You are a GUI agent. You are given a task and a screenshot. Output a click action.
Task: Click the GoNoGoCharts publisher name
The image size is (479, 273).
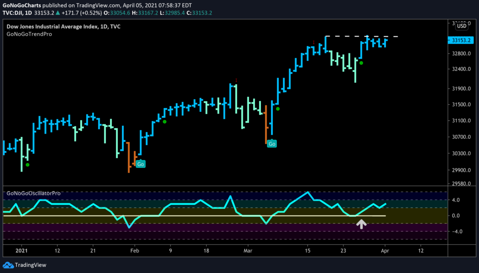pos(22,5)
